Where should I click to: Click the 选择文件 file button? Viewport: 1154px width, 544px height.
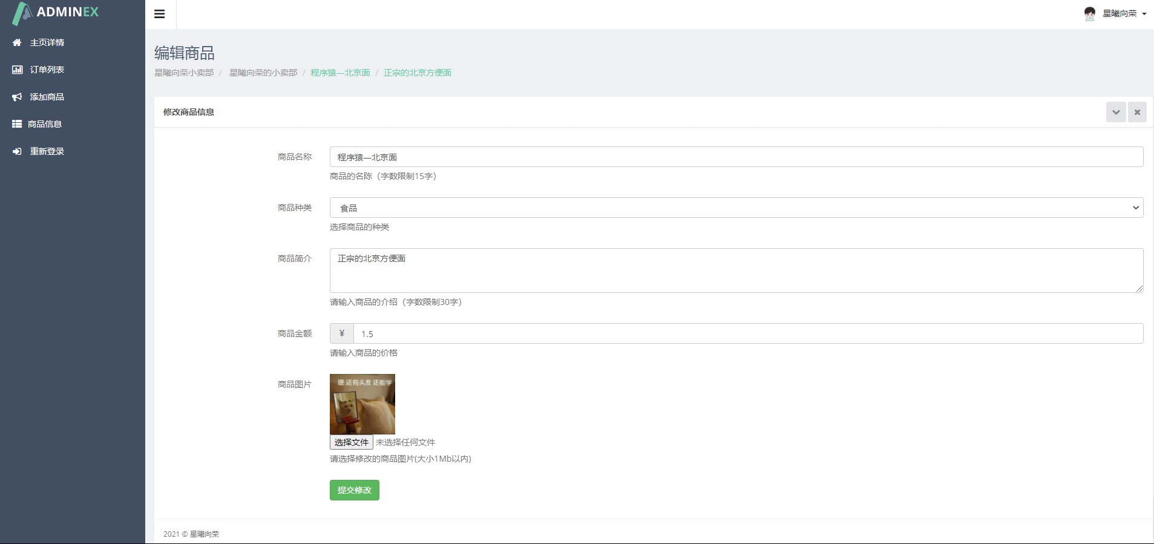[352, 442]
